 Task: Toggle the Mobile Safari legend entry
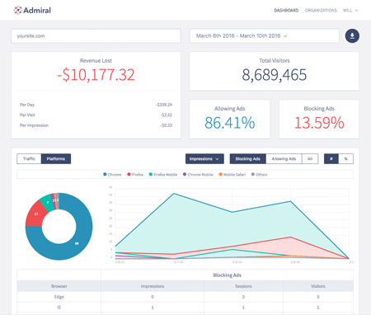point(232,174)
